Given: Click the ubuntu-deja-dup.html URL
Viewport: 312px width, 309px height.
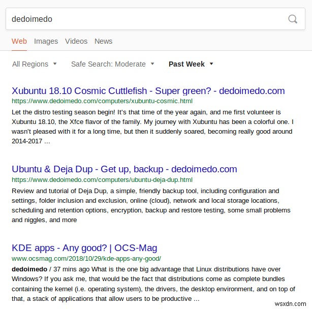Looking at the screenshot, I should pos(102,180).
